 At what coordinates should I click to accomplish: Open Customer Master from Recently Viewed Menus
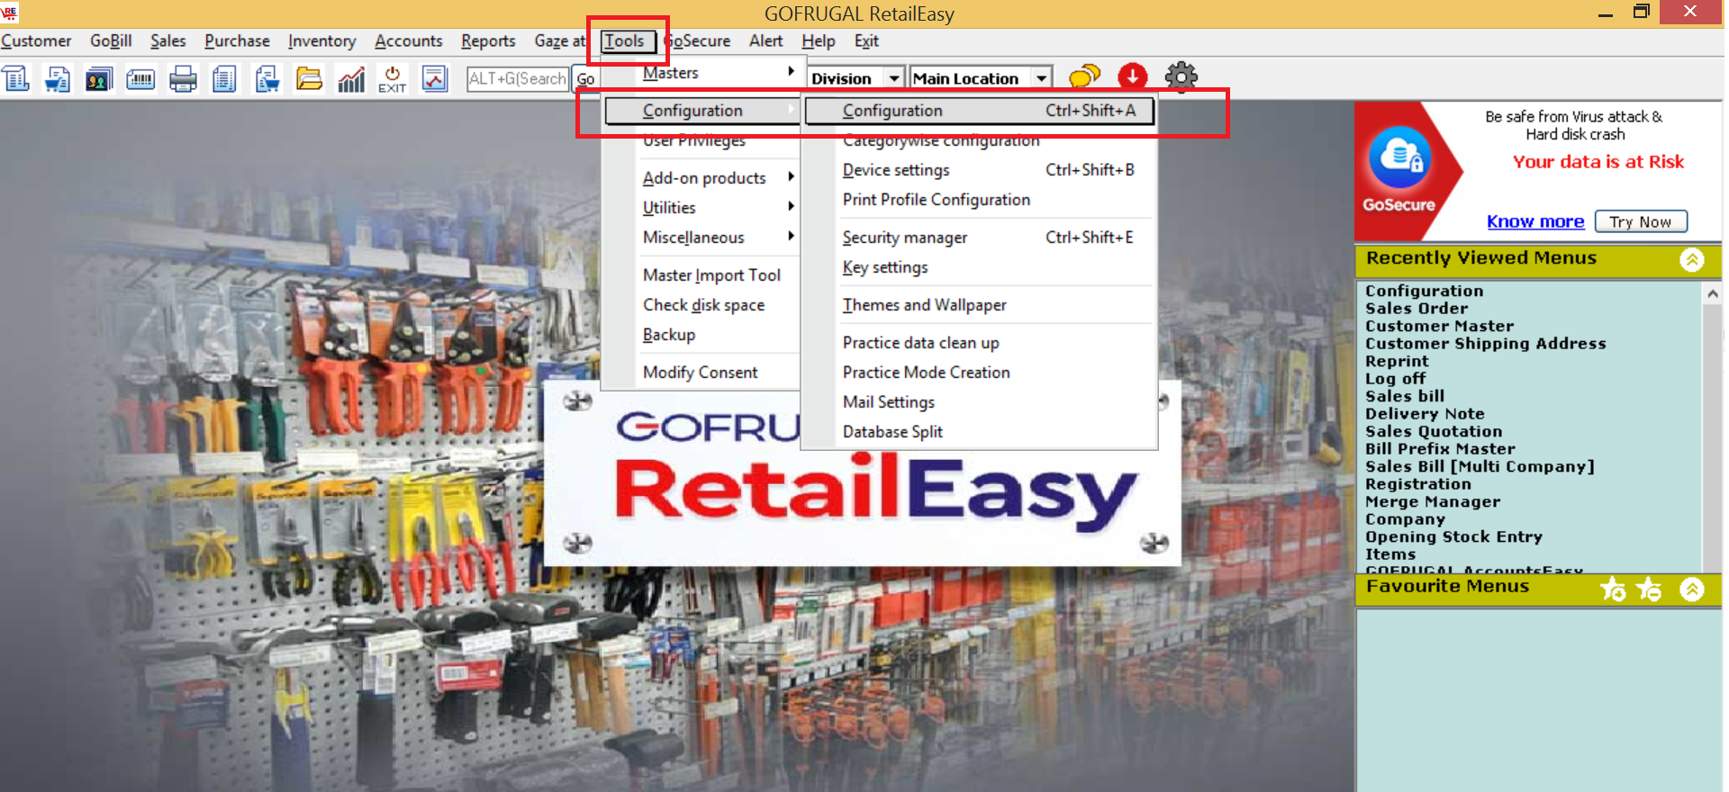tap(1440, 326)
